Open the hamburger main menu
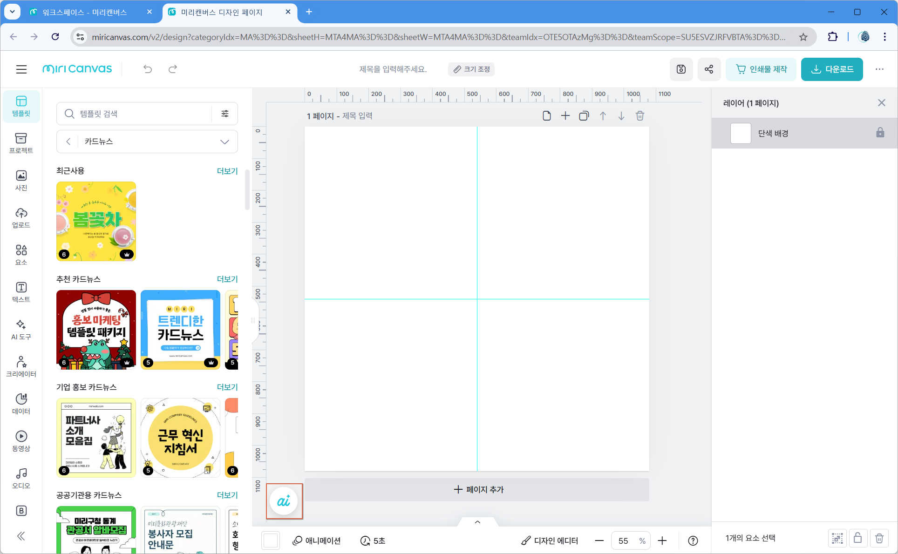This screenshot has width=898, height=554. [x=21, y=69]
